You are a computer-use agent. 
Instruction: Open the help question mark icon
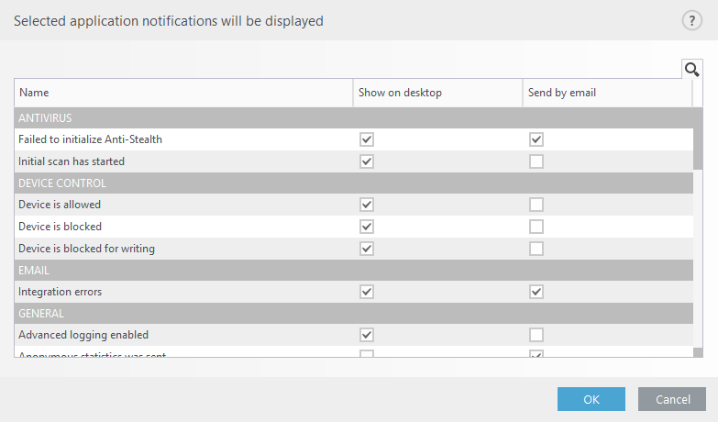pyautogui.click(x=692, y=20)
